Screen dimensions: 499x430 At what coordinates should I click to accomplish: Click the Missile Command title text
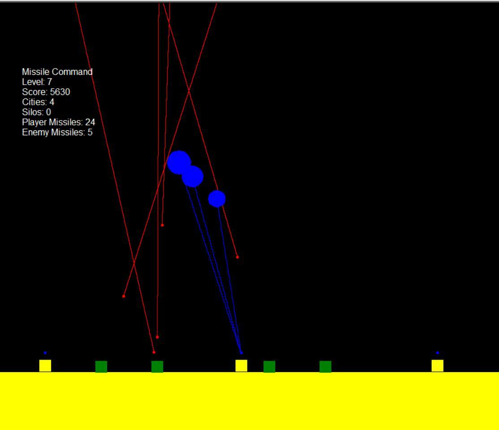58,72
